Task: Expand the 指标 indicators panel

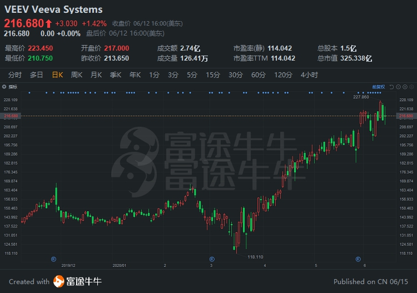Action: pos(11,87)
